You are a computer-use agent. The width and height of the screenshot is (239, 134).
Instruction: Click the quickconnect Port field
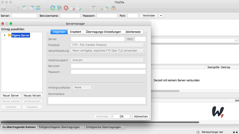133,16
